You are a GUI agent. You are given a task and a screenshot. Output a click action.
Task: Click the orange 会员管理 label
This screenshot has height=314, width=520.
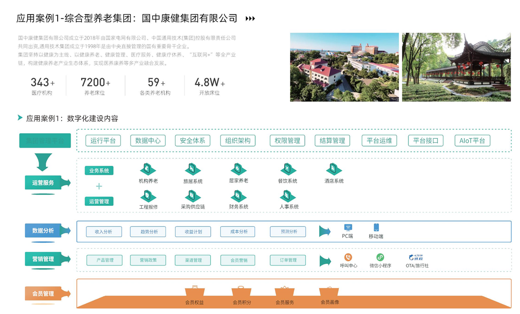[x=44, y=293]
